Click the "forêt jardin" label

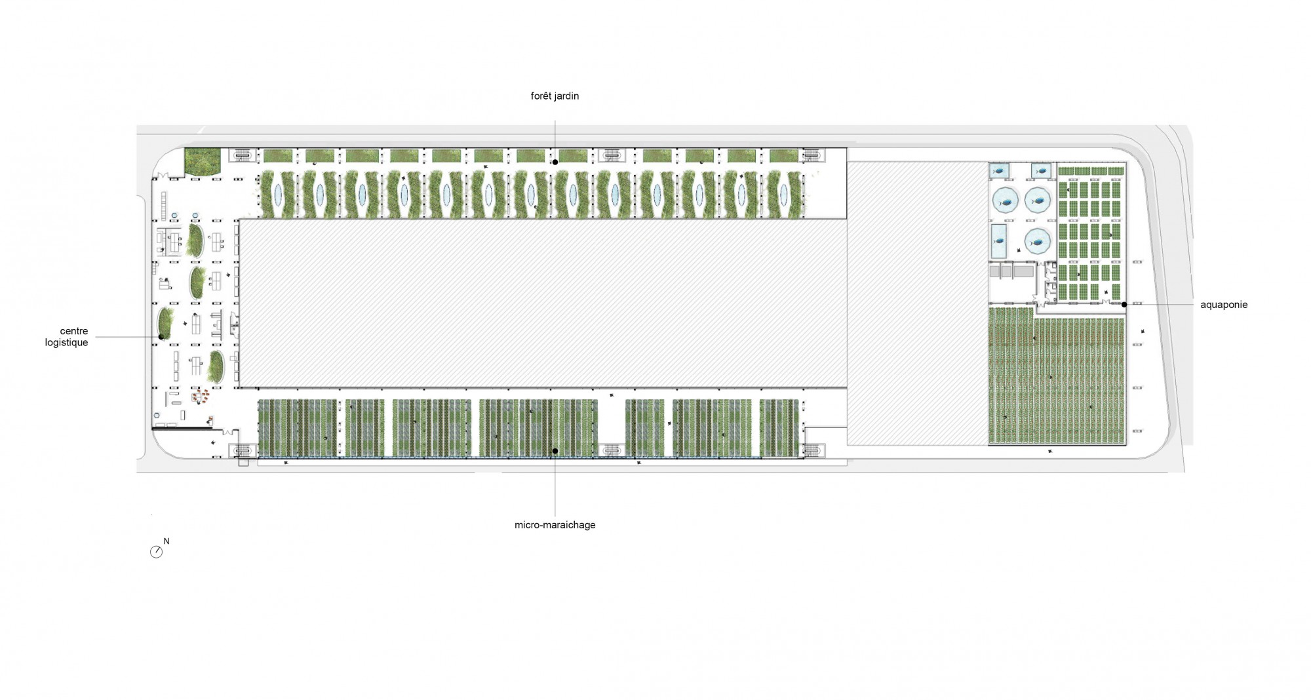[x=555, y=96]
